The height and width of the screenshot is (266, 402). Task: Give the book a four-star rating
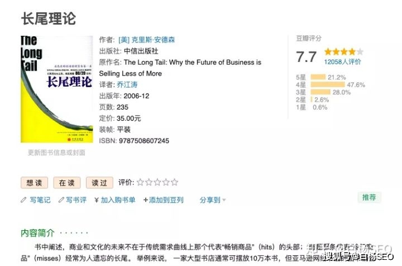tap(166, 182)
